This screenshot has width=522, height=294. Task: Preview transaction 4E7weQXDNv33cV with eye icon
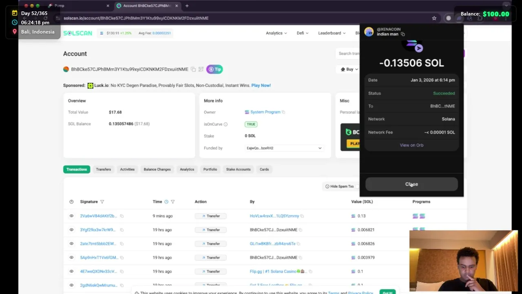tap(71, 272)
